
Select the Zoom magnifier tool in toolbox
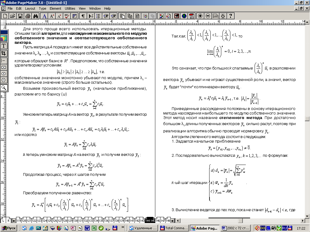4,87
